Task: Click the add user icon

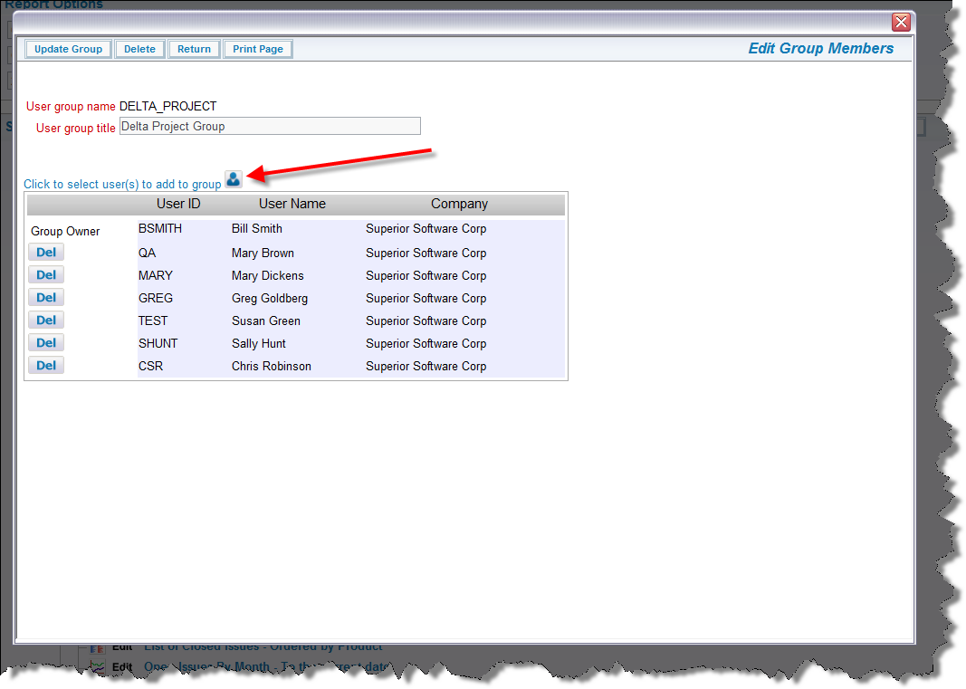Action: (x=234, y=179)
